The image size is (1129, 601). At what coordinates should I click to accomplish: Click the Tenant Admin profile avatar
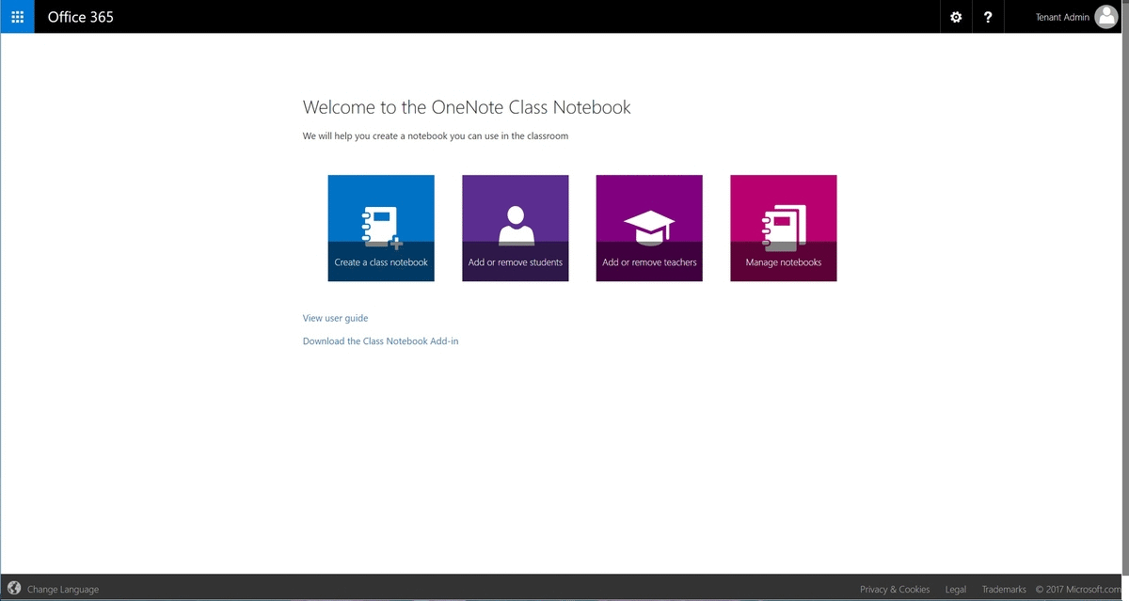click(x=1106, y=17)
